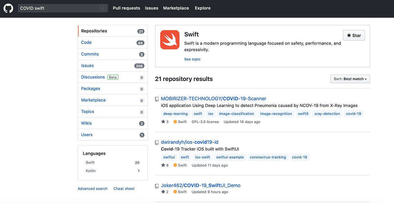The image size is (394, 203).
Task: Open the search Cheat sheet
Action: [124, 188]
